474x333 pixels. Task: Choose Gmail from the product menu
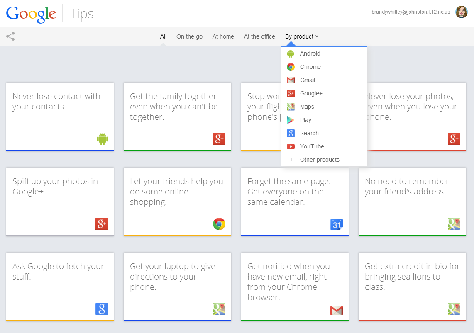[324, 80]
